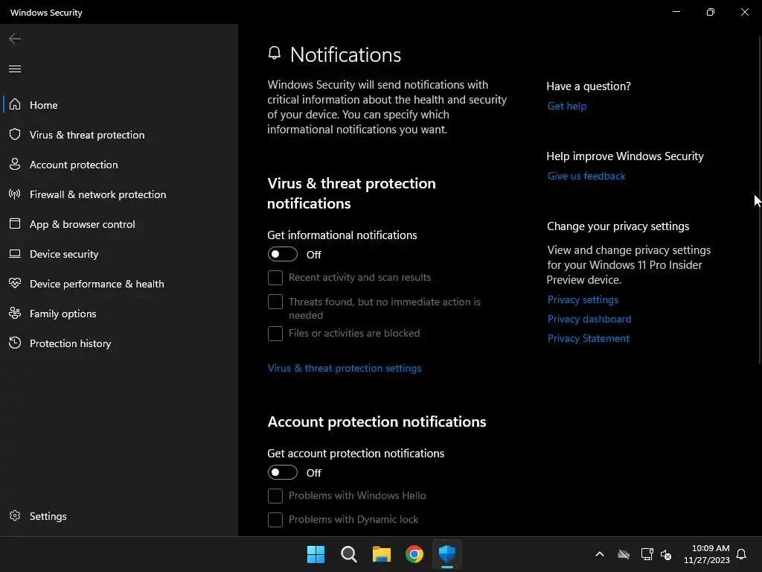Click the OneDrive cloud tray icon
The width and height of the screenshot is (762, 572).
(624, 554)
